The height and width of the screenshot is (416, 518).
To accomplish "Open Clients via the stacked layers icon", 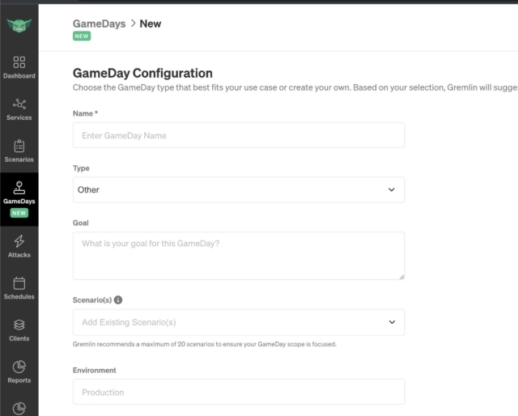I will (19, 325).
